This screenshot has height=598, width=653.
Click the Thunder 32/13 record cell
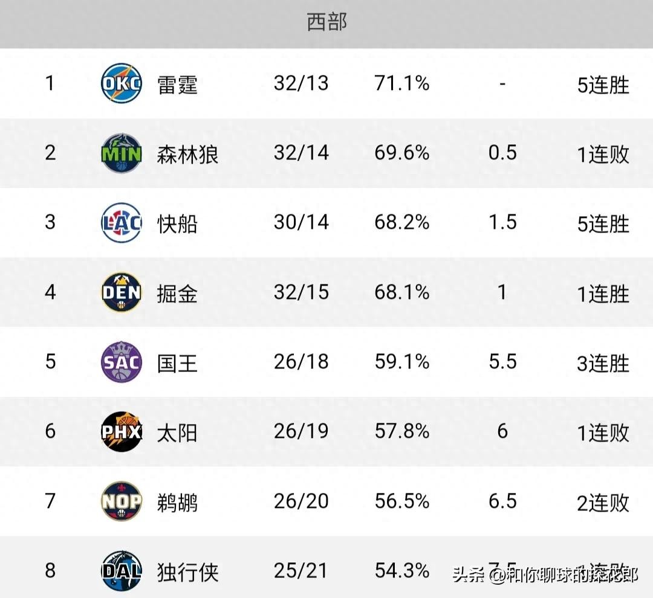pos(301,83)
